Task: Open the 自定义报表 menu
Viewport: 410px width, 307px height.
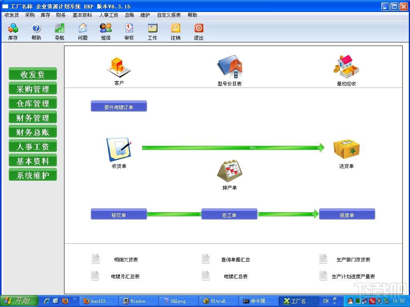Action: click(169, 15)
